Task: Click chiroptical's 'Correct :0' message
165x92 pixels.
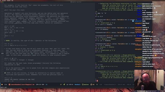Action: pyautogui.click(x=145, y=28)
